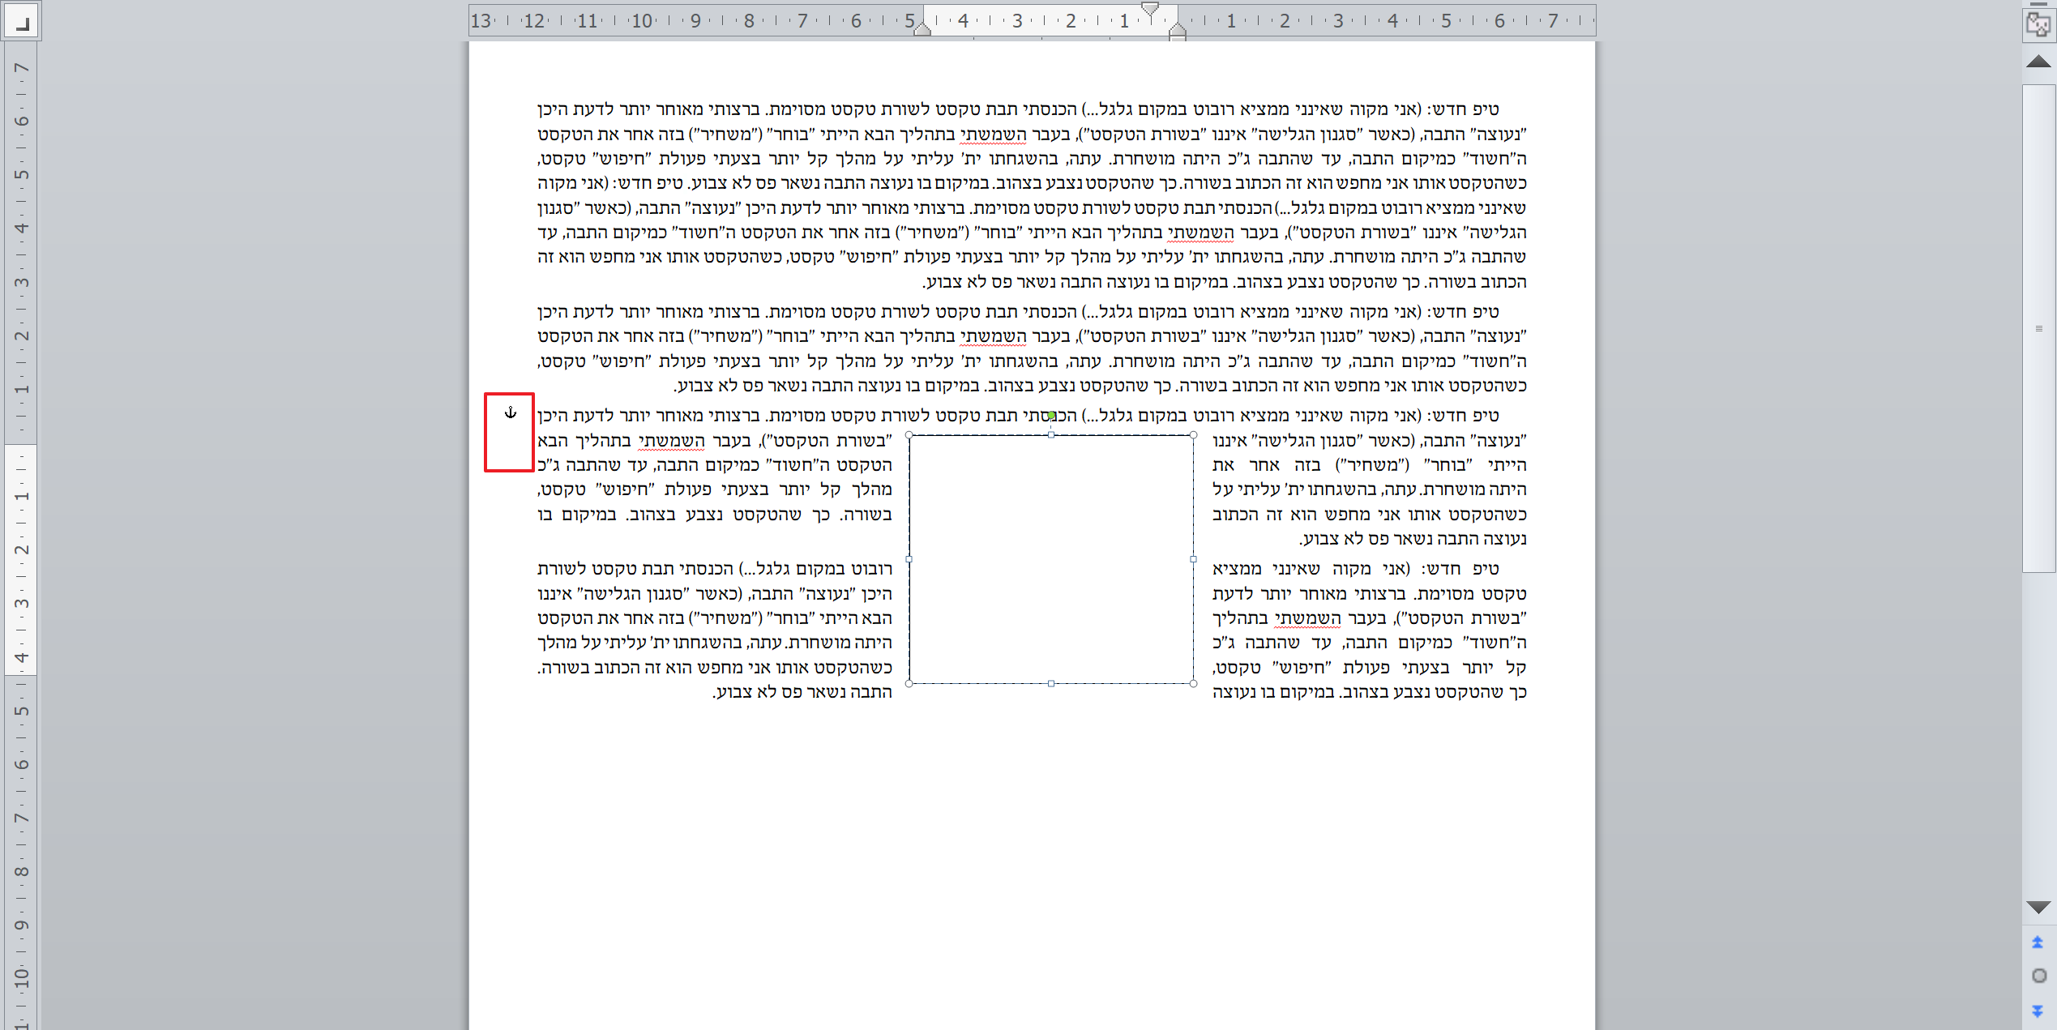Click the vertical scrollbar thumb
2057x1030 pixels.
[x=2038, y=328]
